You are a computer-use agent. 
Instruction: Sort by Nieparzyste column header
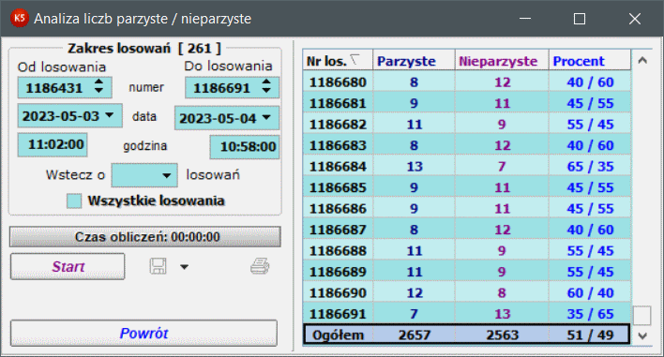click(x=502, y=61)
